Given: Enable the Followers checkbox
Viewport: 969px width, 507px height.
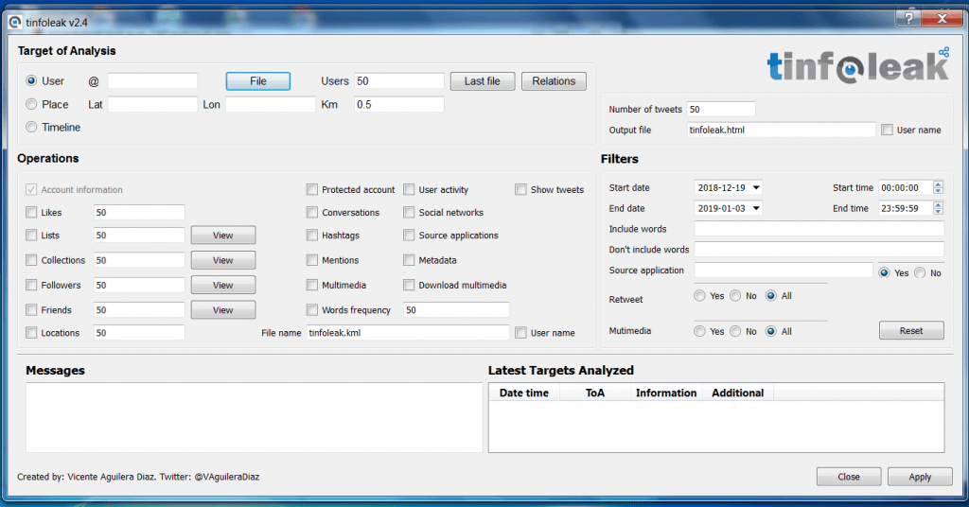Looking at the screenshot, I should pyautogui.click(x=31, y=285).
